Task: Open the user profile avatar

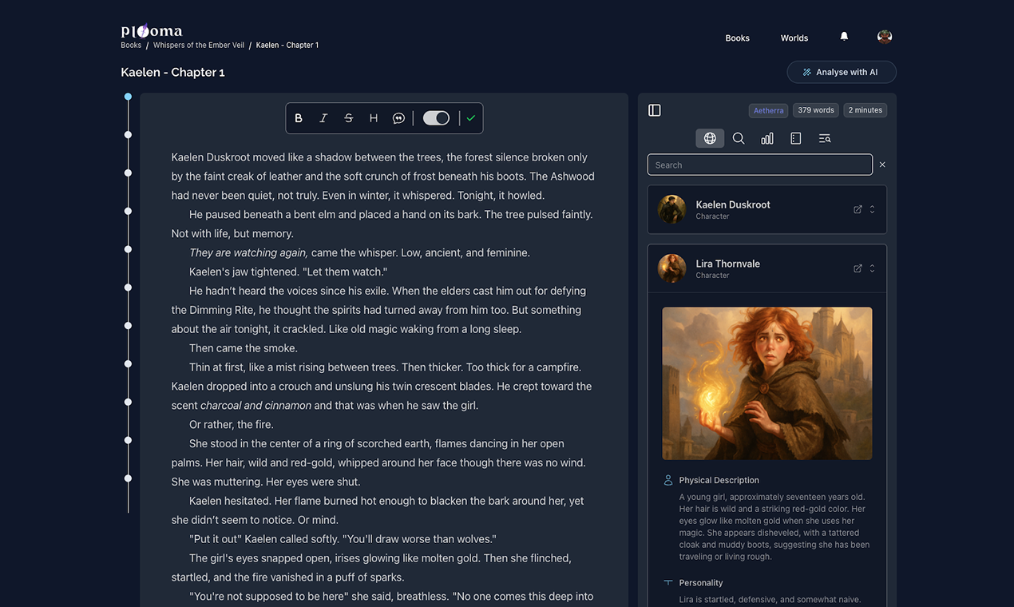Action: [885, 37]
